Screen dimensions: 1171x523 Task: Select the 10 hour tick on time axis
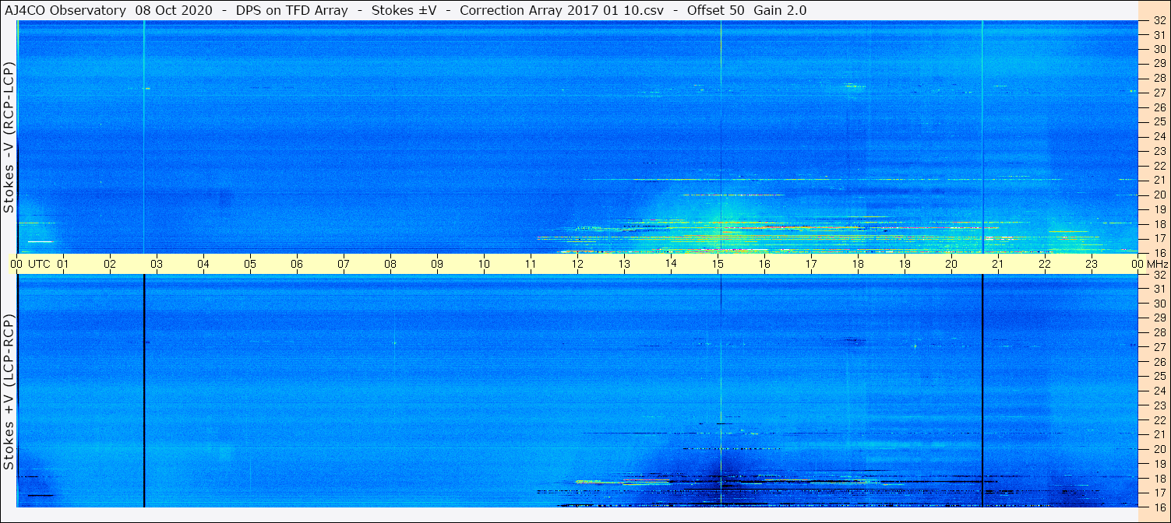click(484, 264)
